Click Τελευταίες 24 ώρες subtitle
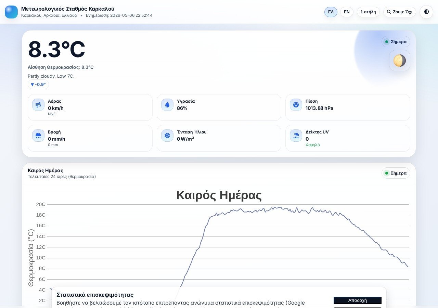This screenshot has width=438, height=308. pyautogui.click(x=62, y=177)
